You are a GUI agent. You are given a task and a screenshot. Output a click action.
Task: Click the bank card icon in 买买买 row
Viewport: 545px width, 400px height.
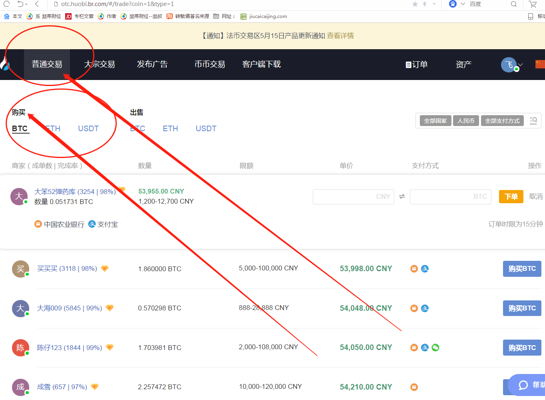[414, 269]
